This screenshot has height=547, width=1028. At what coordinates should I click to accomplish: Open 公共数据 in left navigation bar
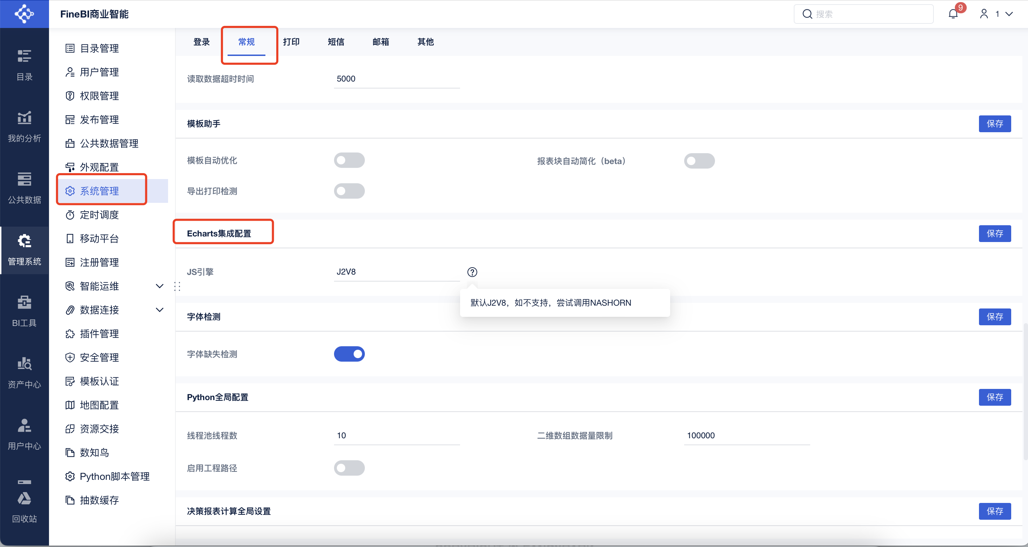click(x=25, y=188)
